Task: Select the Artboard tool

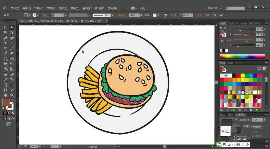Action: (x=5, y=90)
